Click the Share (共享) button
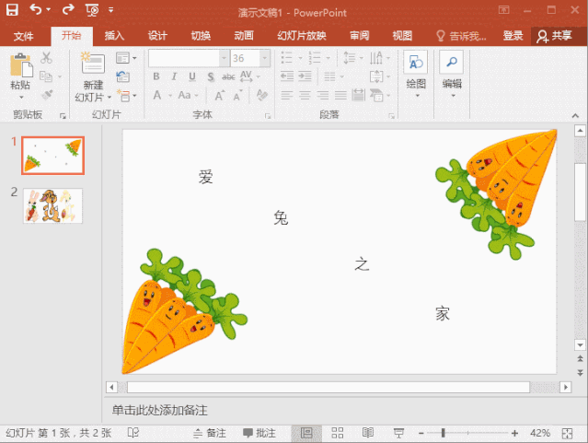 [x=555, y=36]
